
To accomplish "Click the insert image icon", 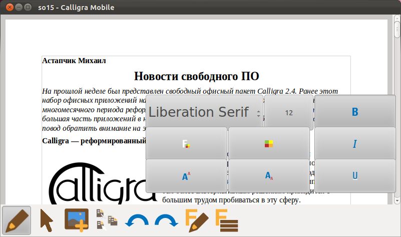I will tap(77, 220).
